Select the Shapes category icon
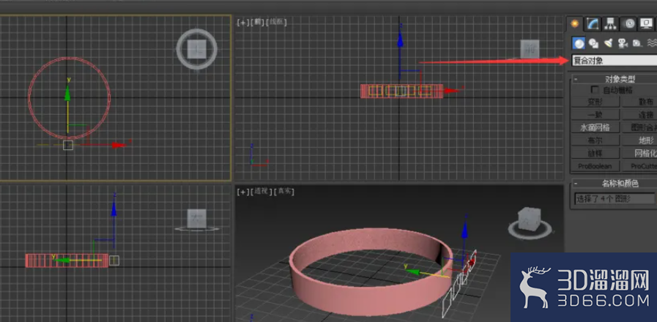This screenshot has width=657, height=322. click(x=593, y=42)
